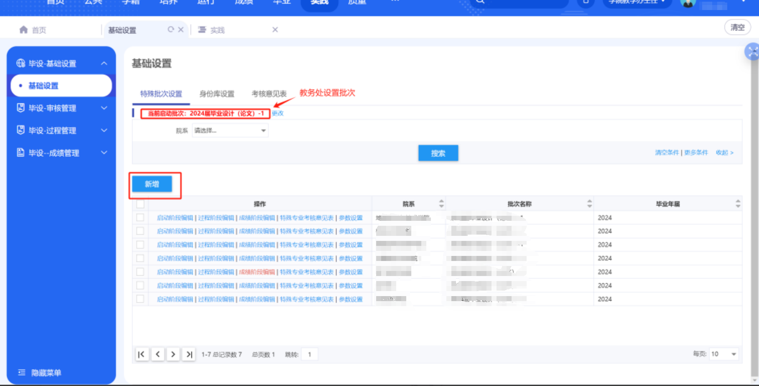Click the 清空 button beside the page tabs
759x386 pixels.
tap(737, 28)
